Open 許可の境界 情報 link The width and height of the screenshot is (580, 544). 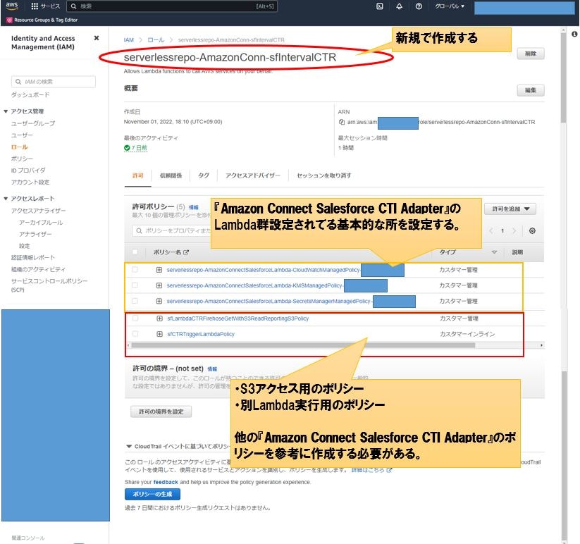pyautogui.click(x=212, y=369)
